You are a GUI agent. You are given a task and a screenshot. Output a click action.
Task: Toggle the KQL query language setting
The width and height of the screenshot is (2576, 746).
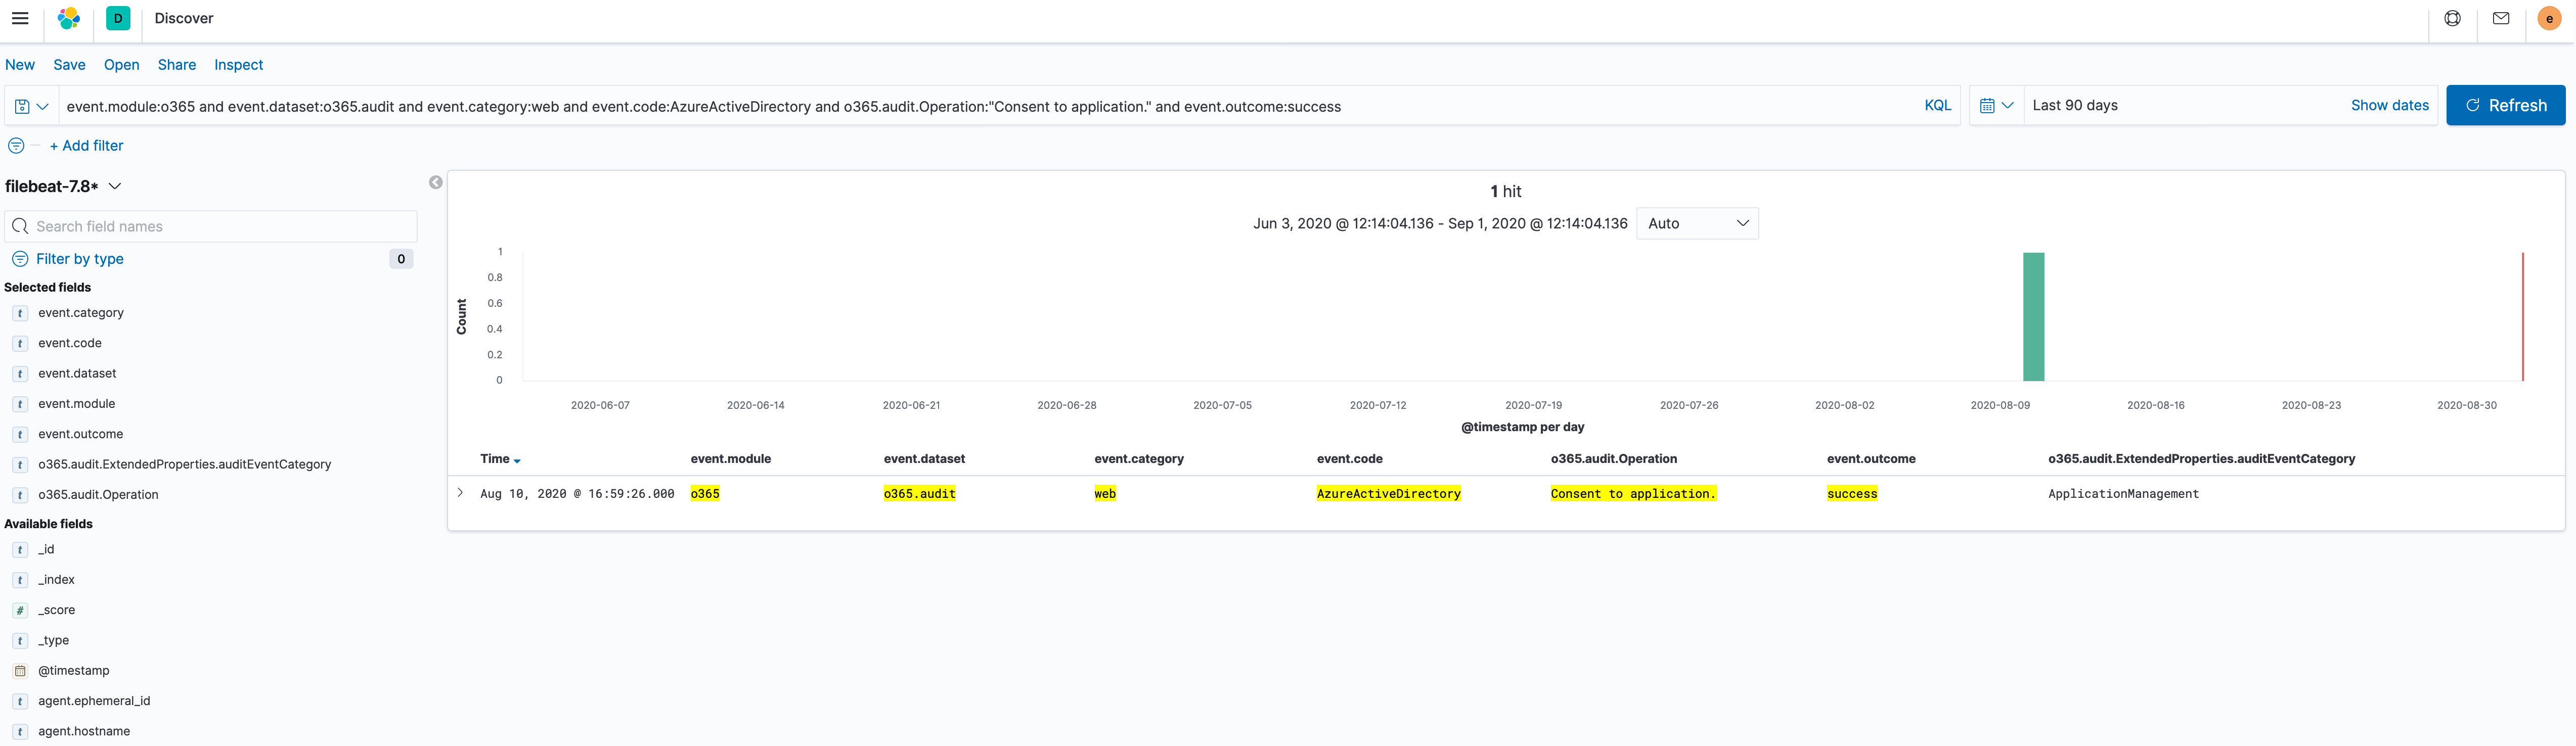1936,105
